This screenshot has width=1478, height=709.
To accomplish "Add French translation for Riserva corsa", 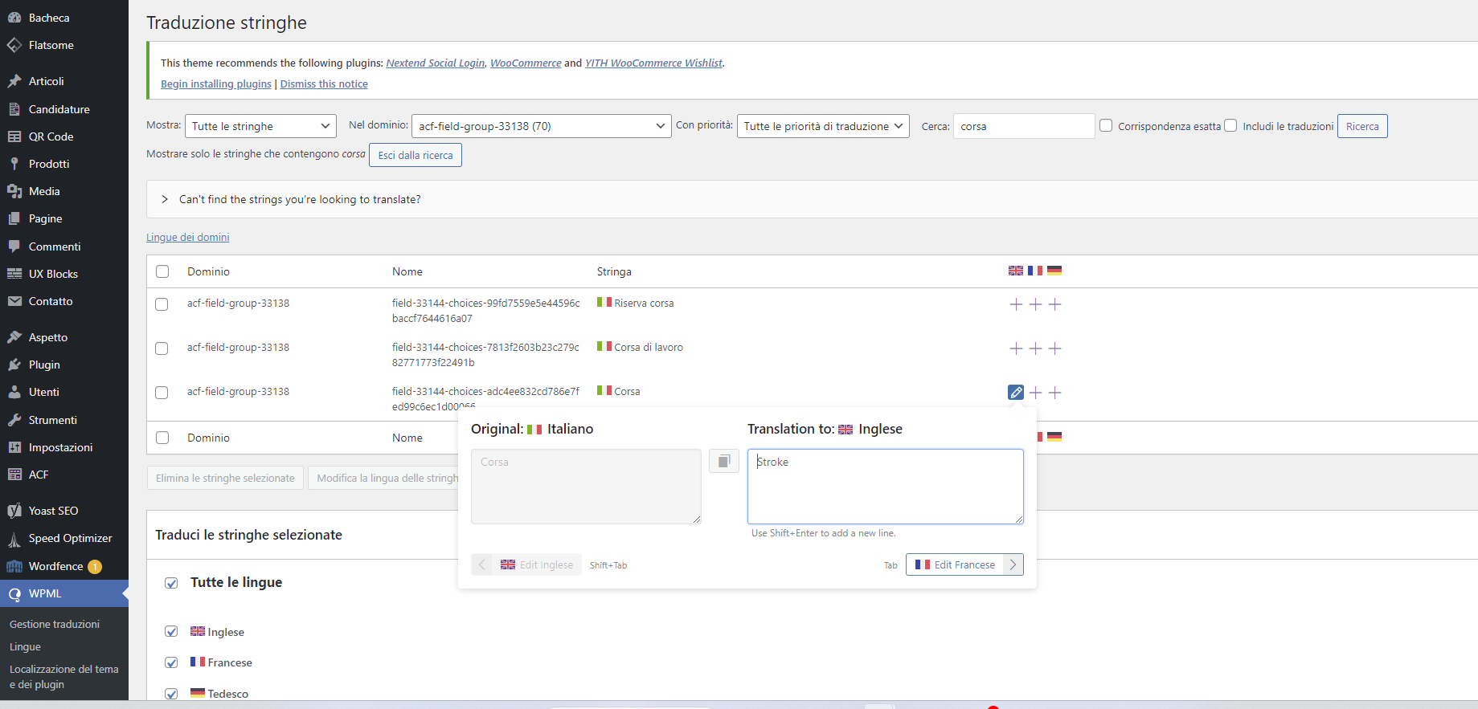I will click(x=1035, y=304).
